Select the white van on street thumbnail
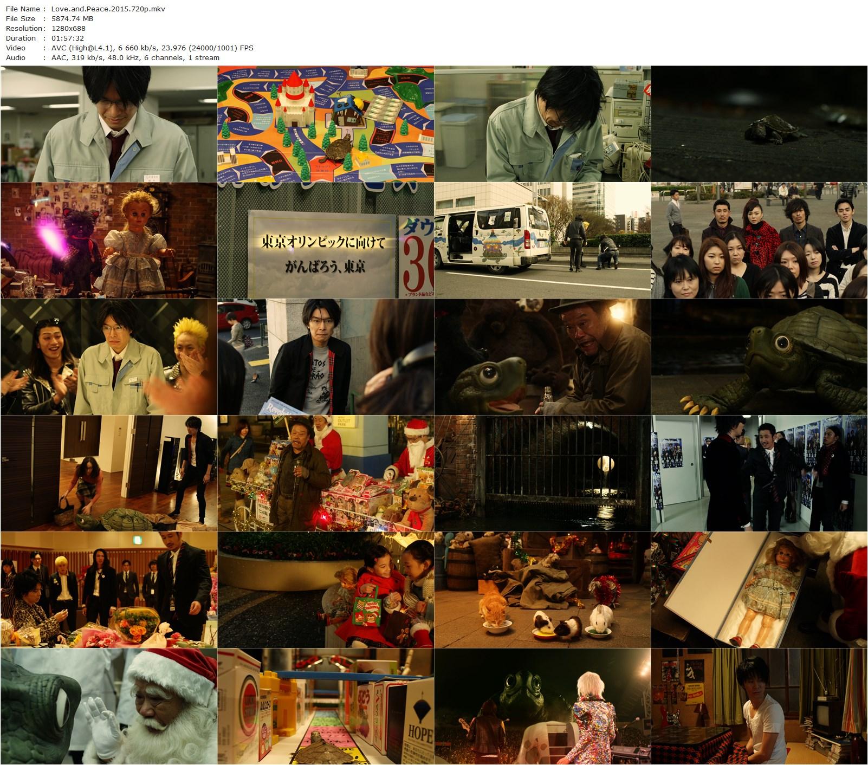The height and width of the screenshot is (765, 868). click(542, 241)
